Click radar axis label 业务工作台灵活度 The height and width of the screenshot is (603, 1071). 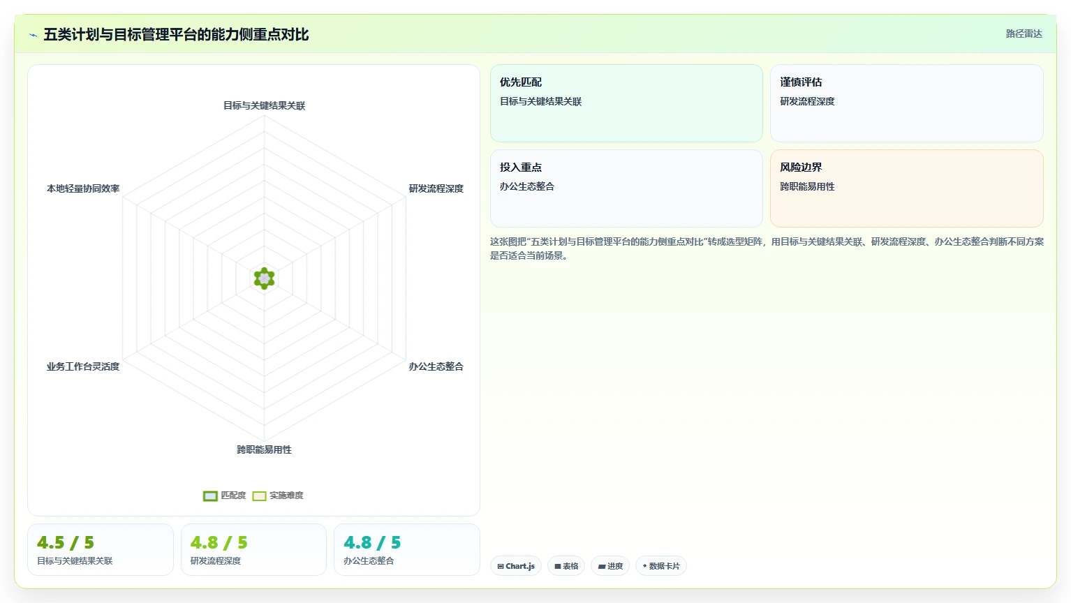coord(83,366)
